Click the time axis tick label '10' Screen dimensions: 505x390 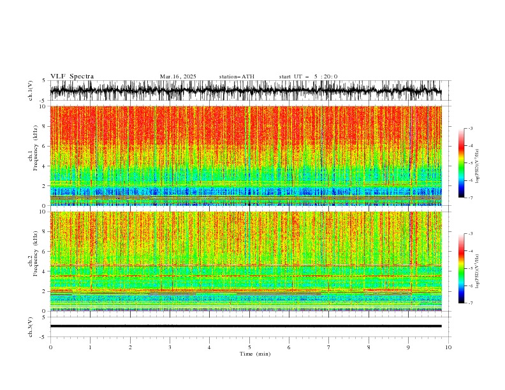(x=448, y=347)
